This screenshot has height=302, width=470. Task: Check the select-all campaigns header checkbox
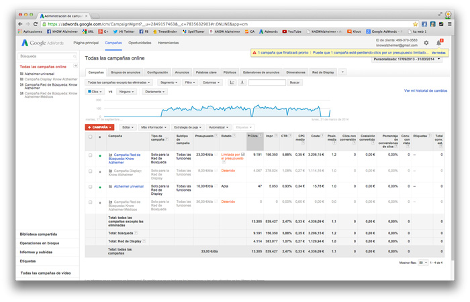pyautogui.click(x=90, y=137)
